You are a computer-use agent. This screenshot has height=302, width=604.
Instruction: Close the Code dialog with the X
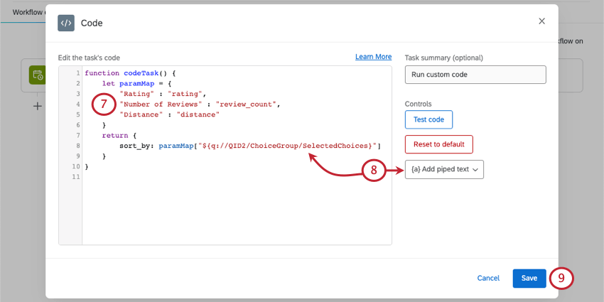pos(542,21)
